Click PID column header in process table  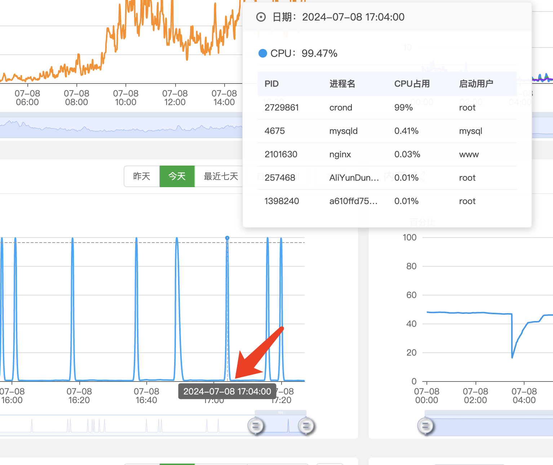[271, 84]
